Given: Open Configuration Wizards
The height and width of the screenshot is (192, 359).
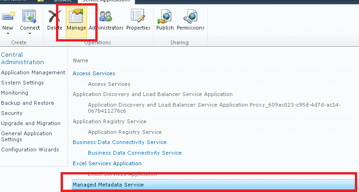Looking at the screenshot, I should pos(30,150).
